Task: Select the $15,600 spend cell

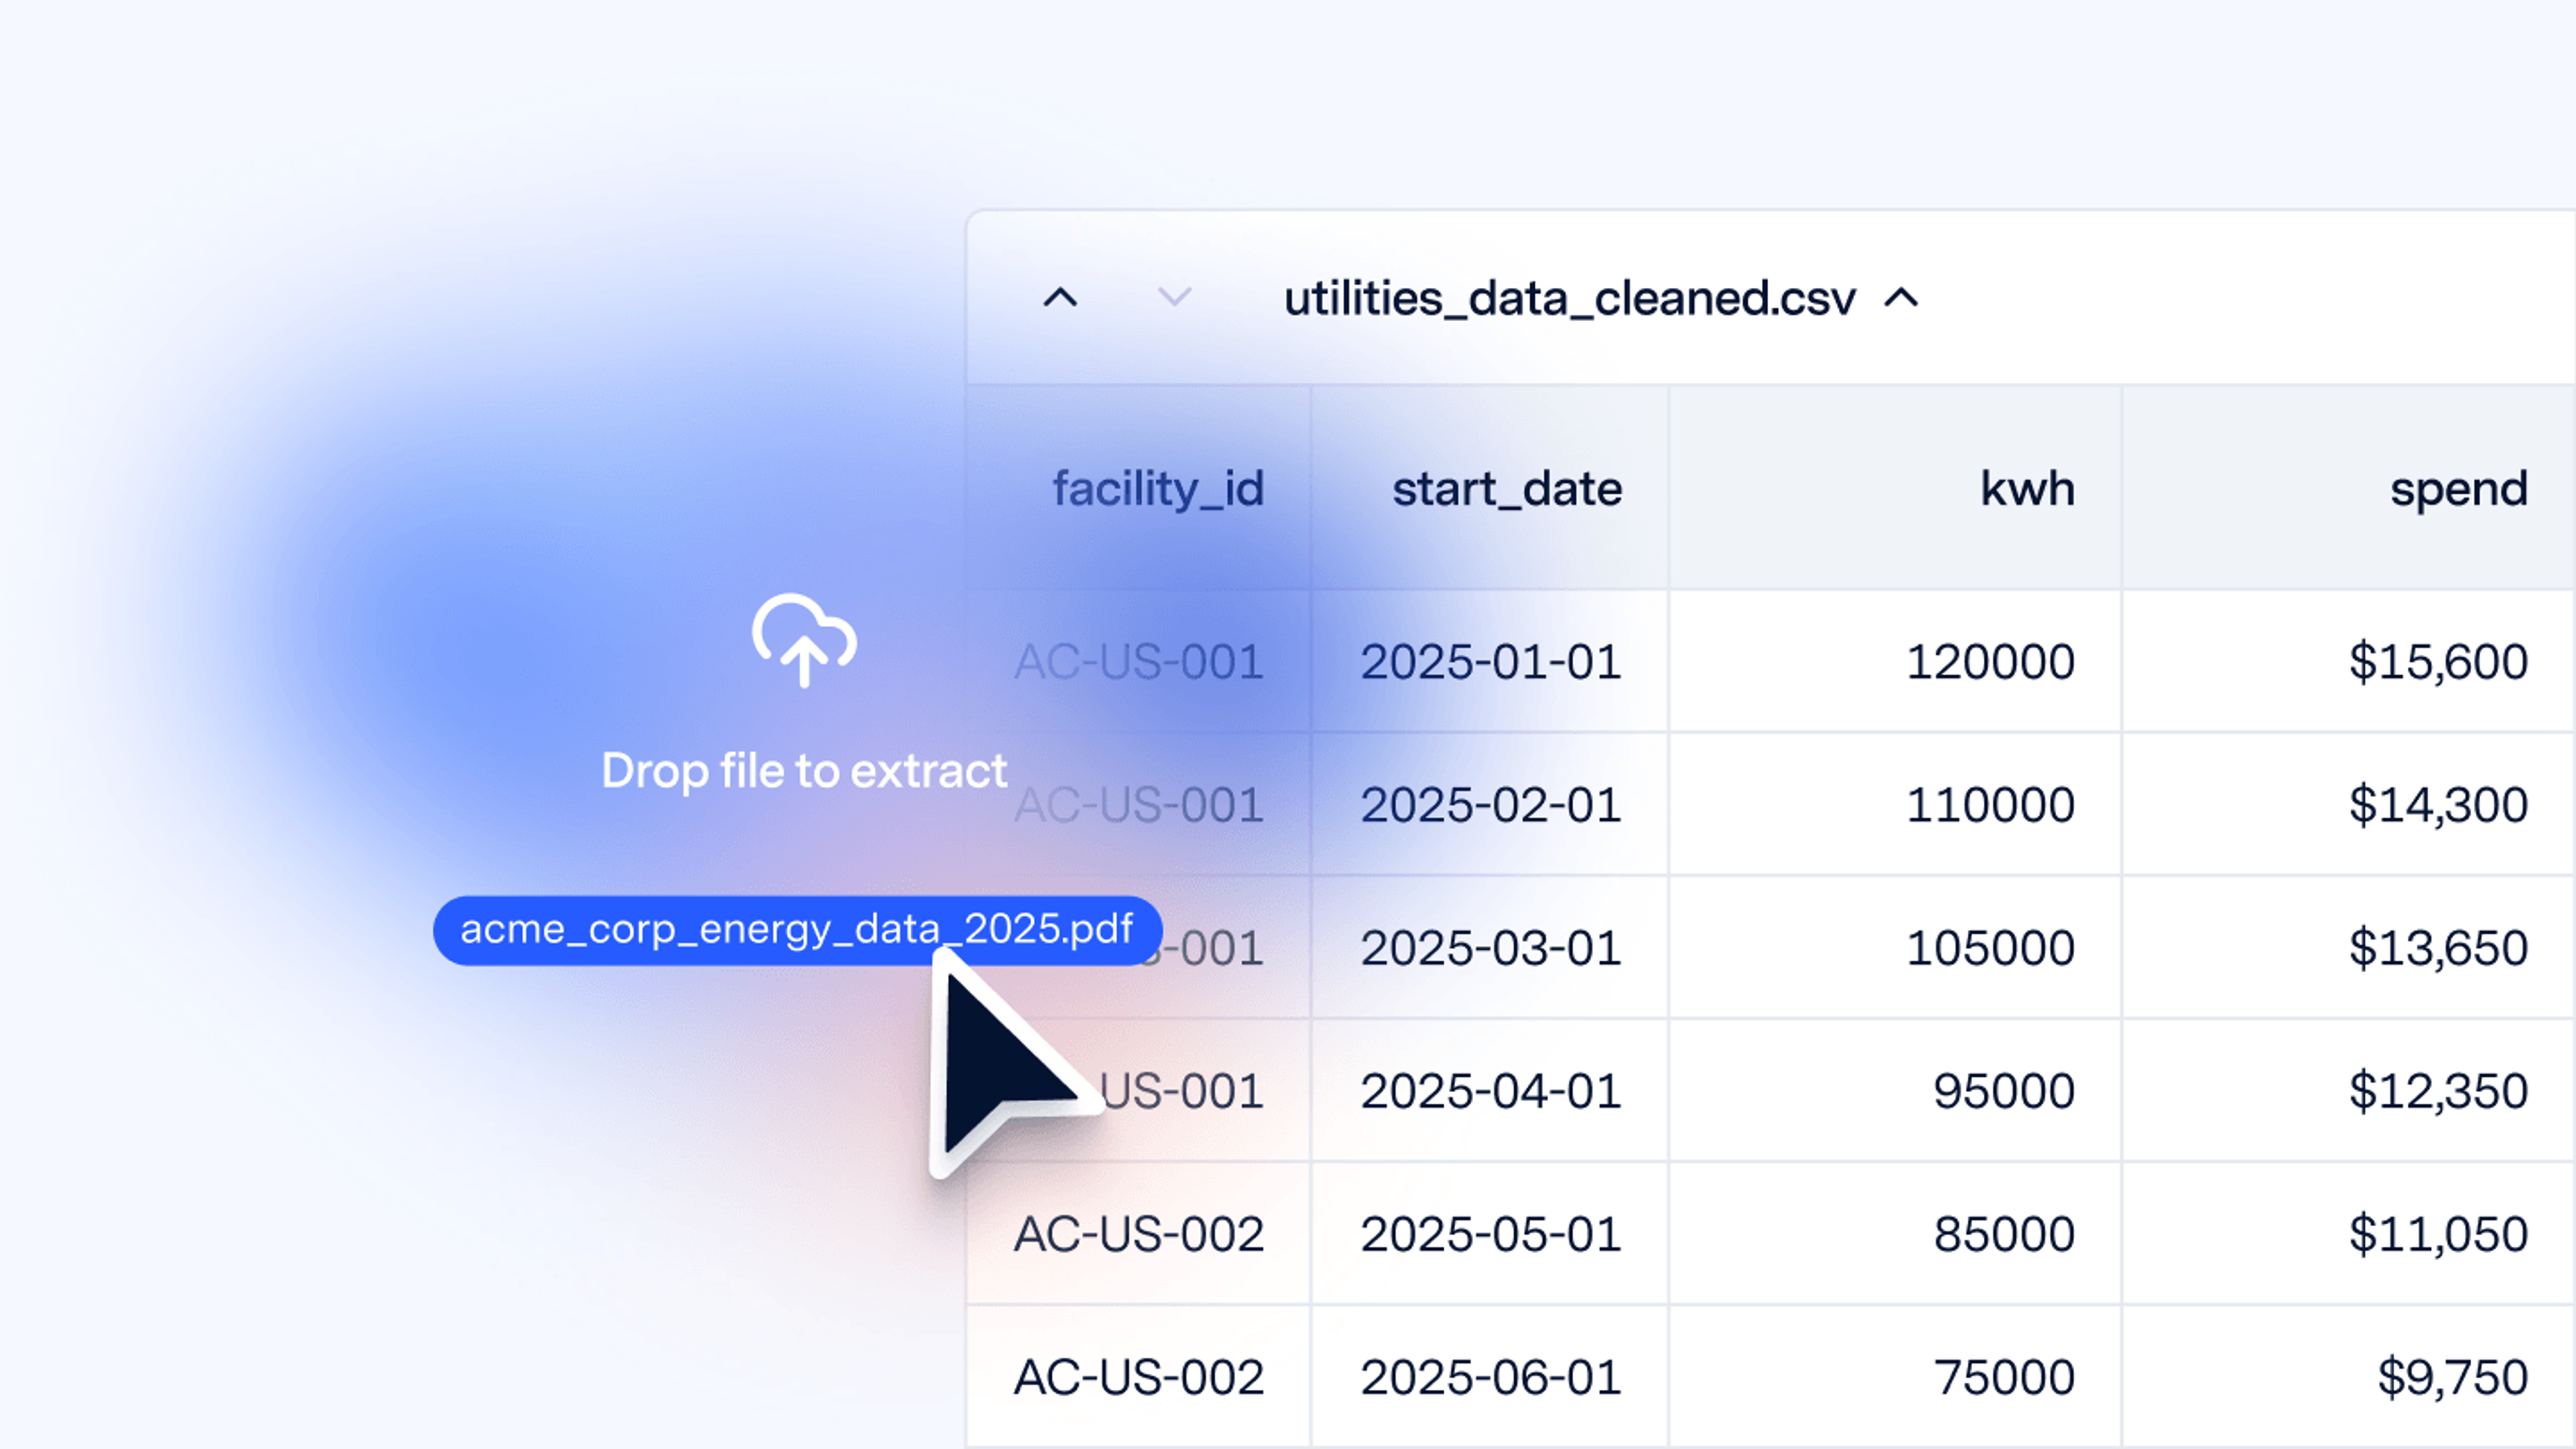Action: coord(2348,661)
